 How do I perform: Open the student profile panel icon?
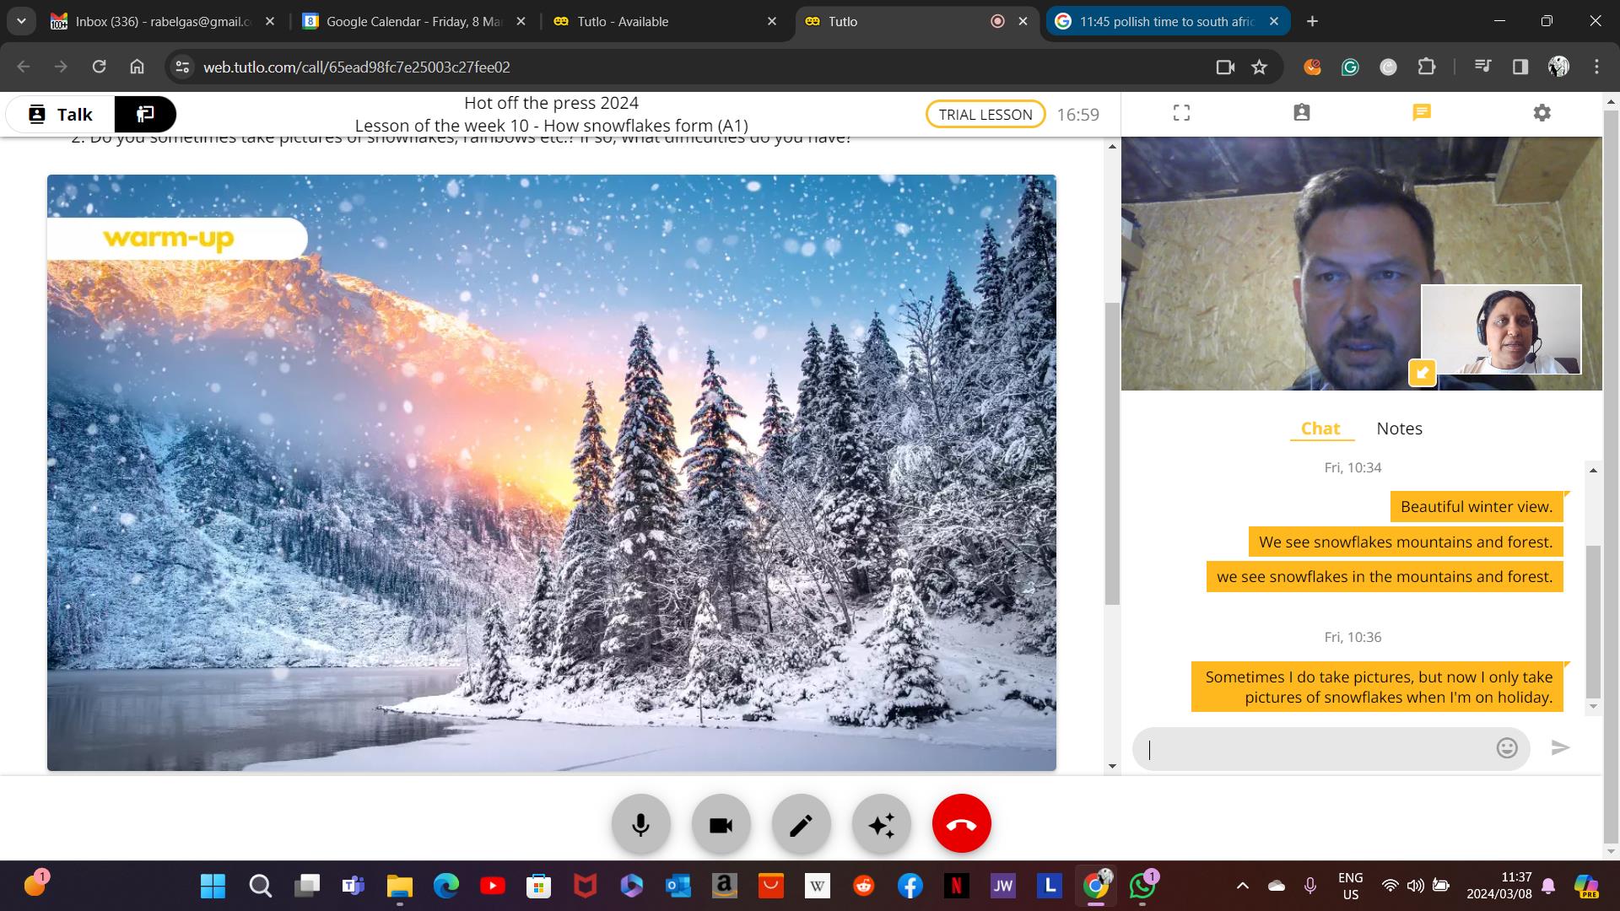coord(1301,113)
